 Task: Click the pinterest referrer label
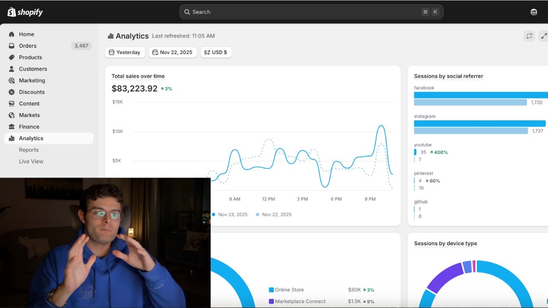click(423, 173)
